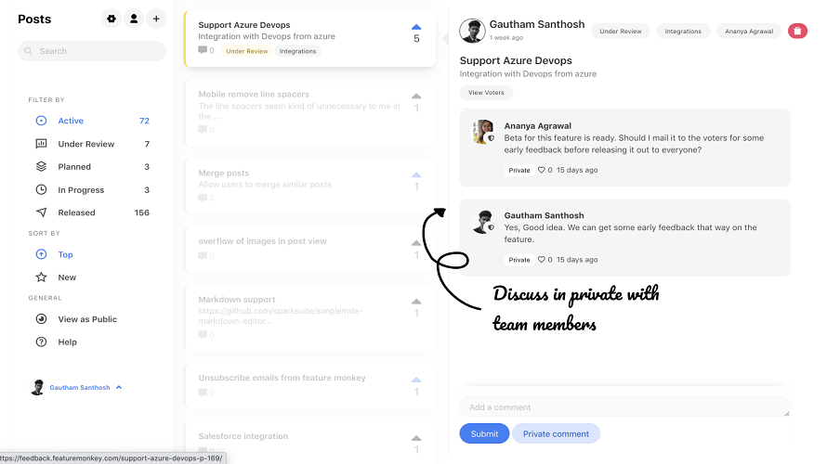Viewport: 827px width, 464px height.
Task: Open Unsubscribe emails from feature monkey post
Action: [310, 385]
